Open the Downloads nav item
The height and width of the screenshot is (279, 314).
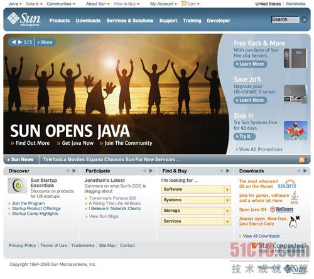(88, 21)
